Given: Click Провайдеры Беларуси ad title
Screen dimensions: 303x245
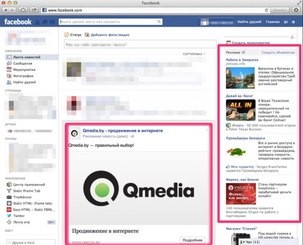Looking at the screenshot, I should tap(245, 138).
